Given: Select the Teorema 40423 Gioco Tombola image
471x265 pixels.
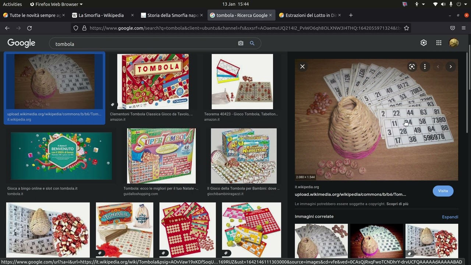Looking at the screenshot, I should [242, 81].
